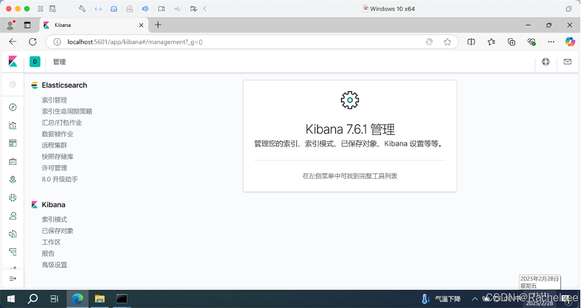
Task: Open 报告 link under Kibana
Action: coord(48,253)
